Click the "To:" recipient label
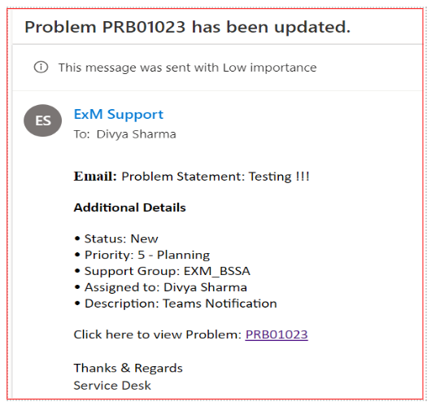 [x=81, y=134]
